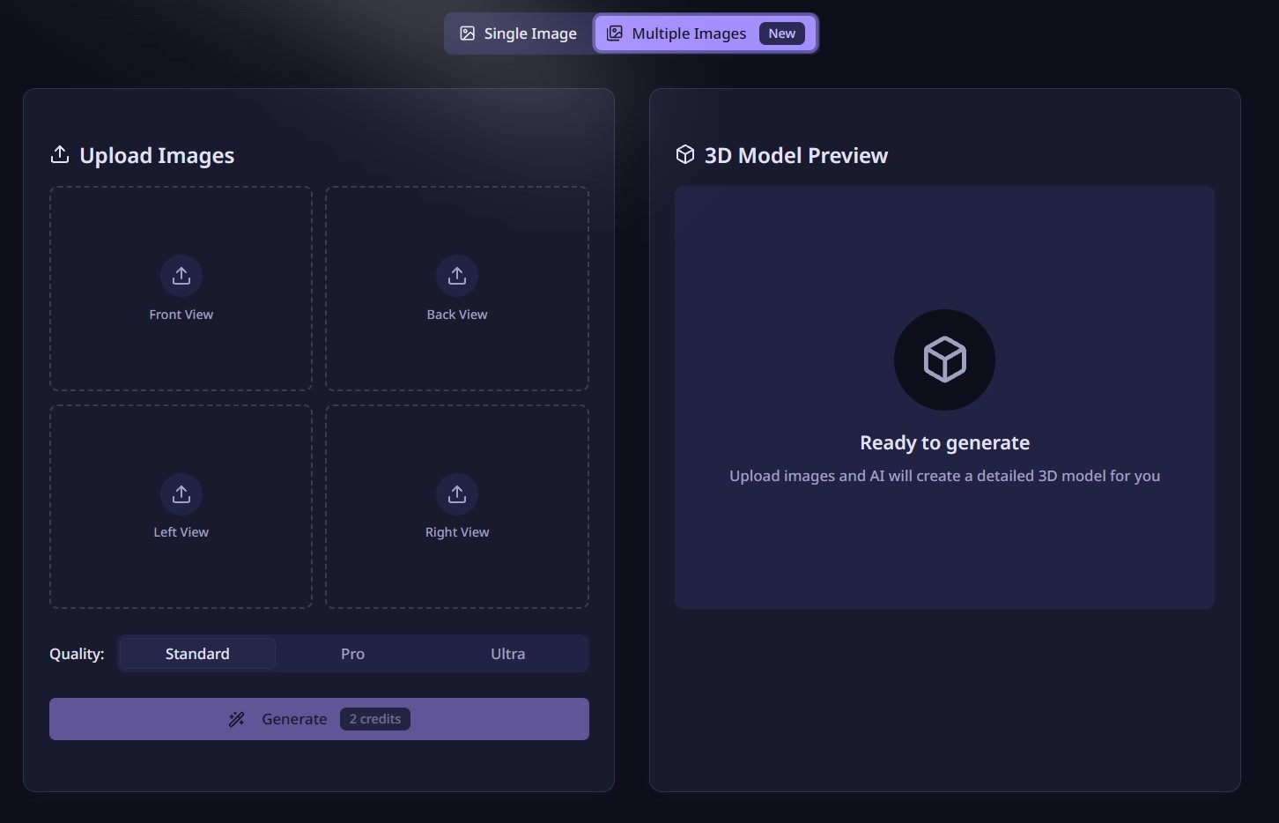Click the upload icon beside Upload Images heading
This screenshot has width=1279, height=823.
(x=60, y=155)
